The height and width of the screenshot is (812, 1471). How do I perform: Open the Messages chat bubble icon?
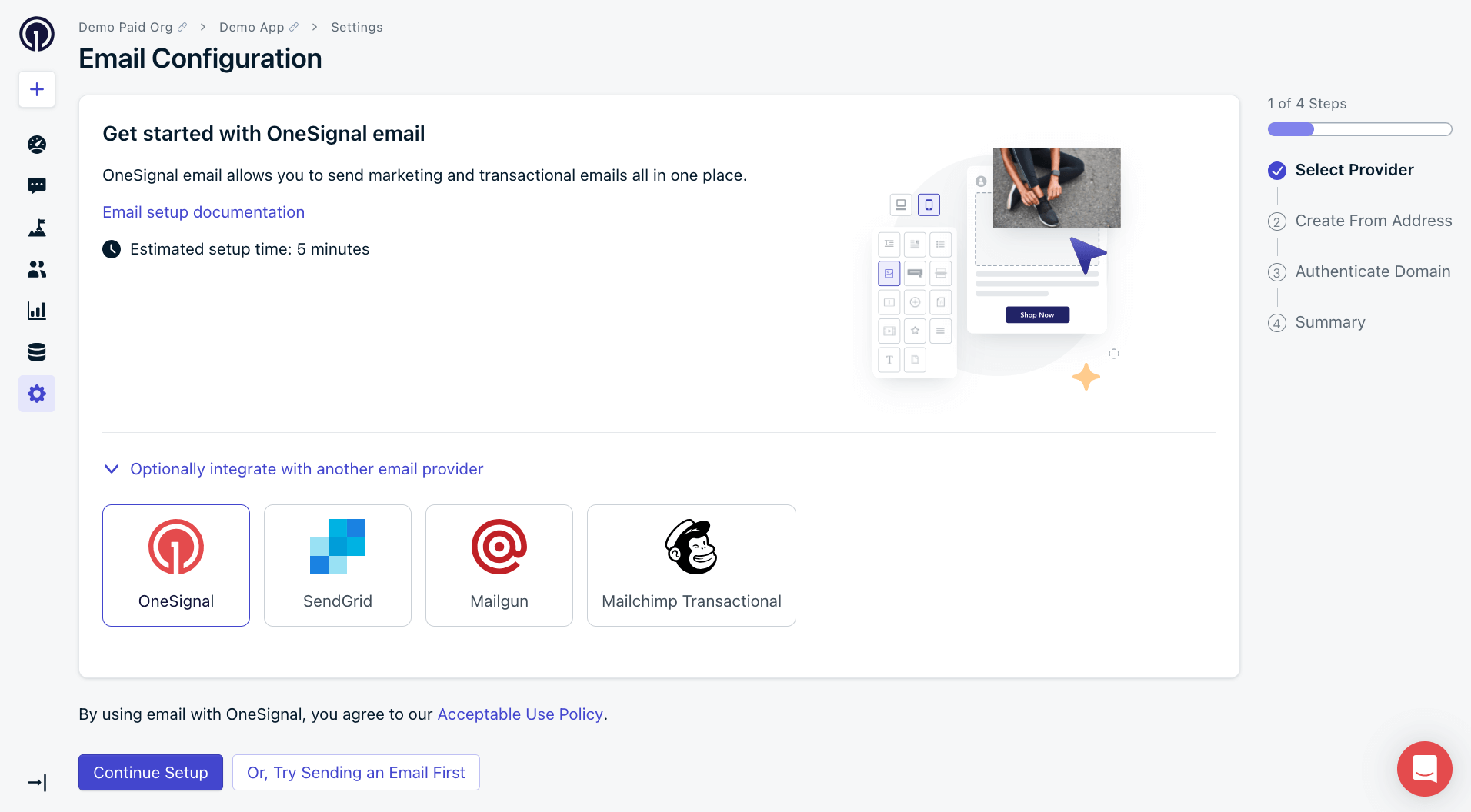(37, 186)
